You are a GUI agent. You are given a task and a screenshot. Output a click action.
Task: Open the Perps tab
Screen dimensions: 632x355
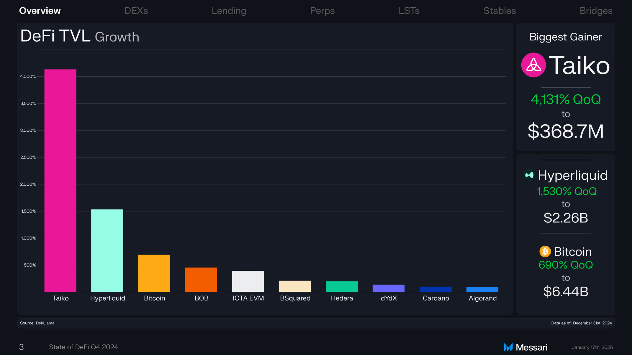coord(322,11)
